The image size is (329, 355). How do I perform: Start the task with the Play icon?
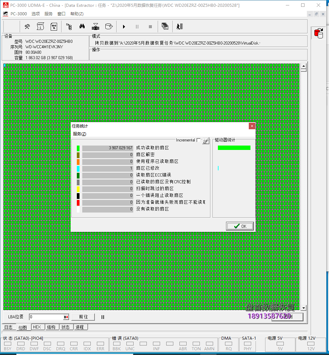coord(124,26)
